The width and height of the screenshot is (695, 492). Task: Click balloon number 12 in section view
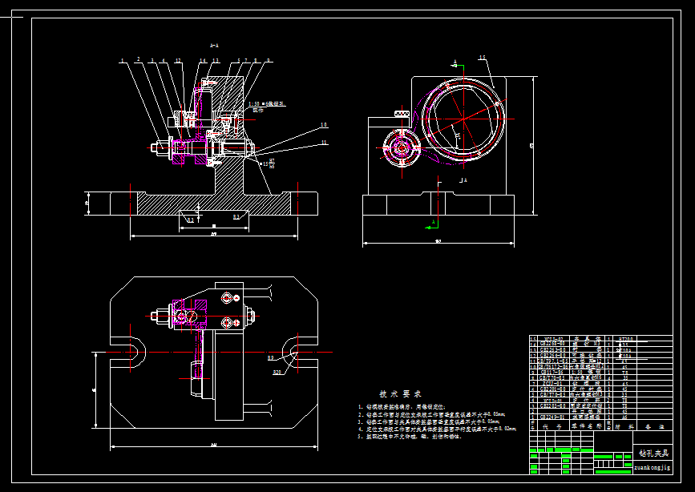pyautogui.click(x=178, y=60)
